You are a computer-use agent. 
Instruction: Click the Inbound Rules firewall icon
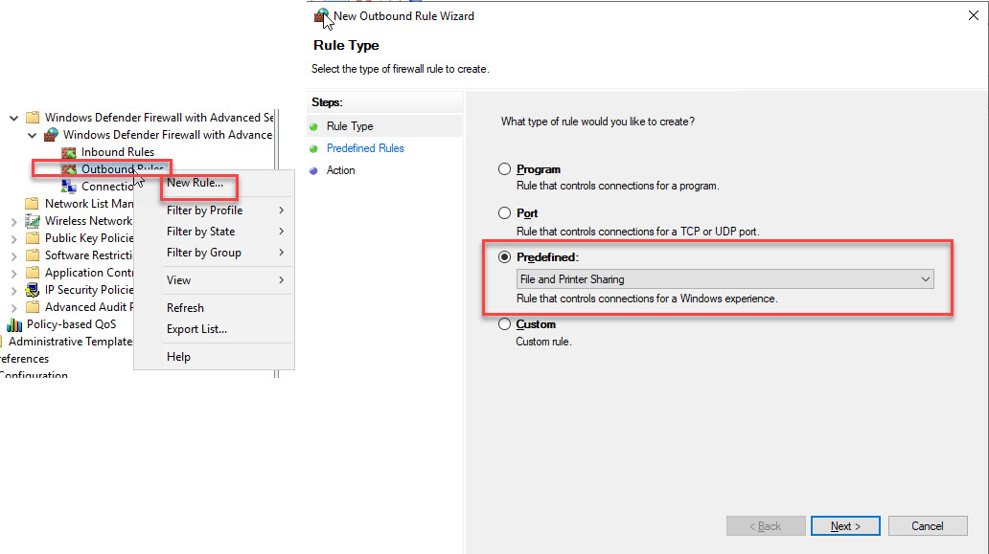point(69,152)
